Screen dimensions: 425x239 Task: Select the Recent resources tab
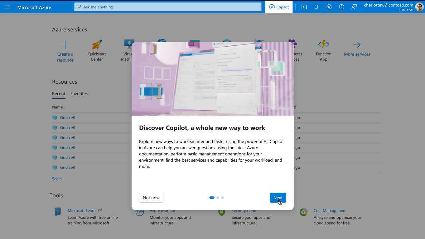[x=59, y=94]
